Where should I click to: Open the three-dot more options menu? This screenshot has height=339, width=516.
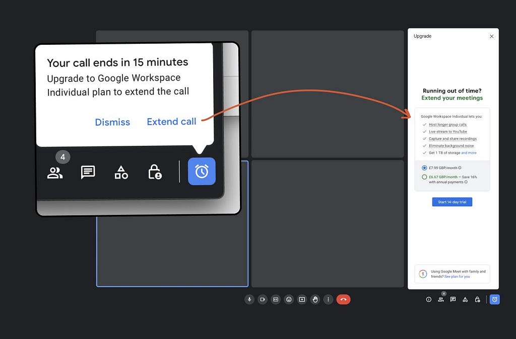pyautogui.click(x=328, y=299)
